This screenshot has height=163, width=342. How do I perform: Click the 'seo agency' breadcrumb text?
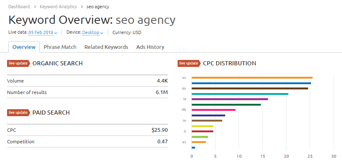coord(98,7)
